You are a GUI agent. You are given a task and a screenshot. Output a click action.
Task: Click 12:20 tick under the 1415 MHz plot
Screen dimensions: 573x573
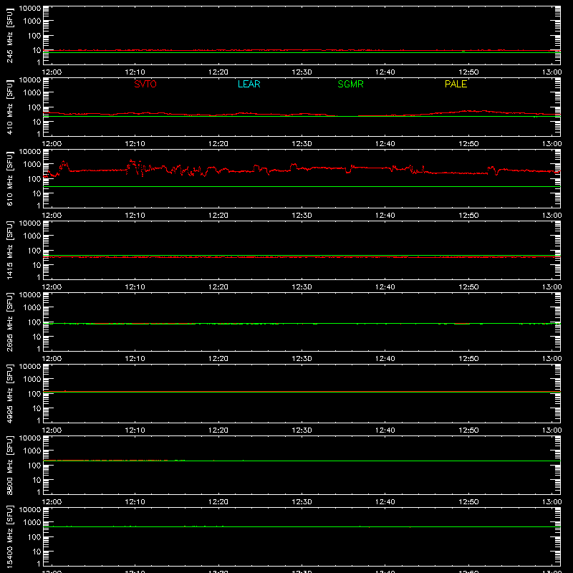pos(218,287)
